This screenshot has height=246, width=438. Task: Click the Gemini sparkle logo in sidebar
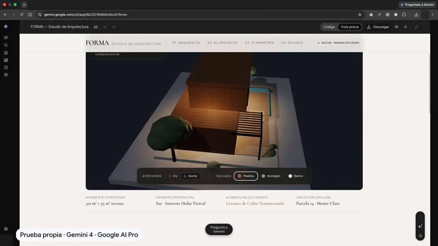tap(6, 27)
